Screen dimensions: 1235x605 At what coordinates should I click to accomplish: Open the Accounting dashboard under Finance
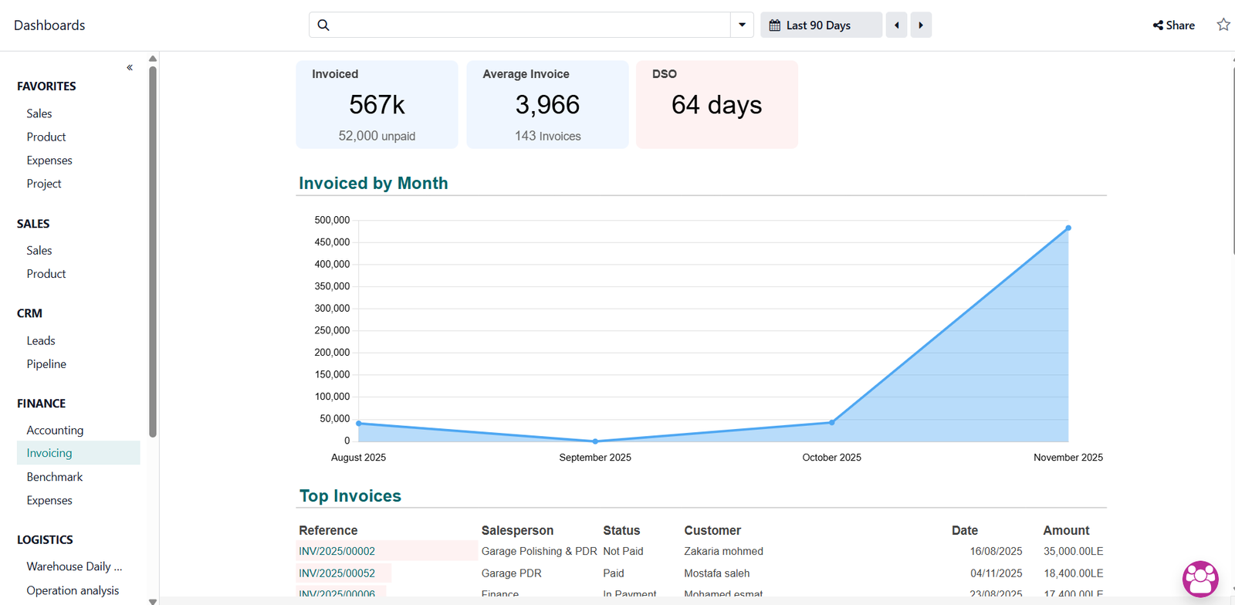pos(55,430)
